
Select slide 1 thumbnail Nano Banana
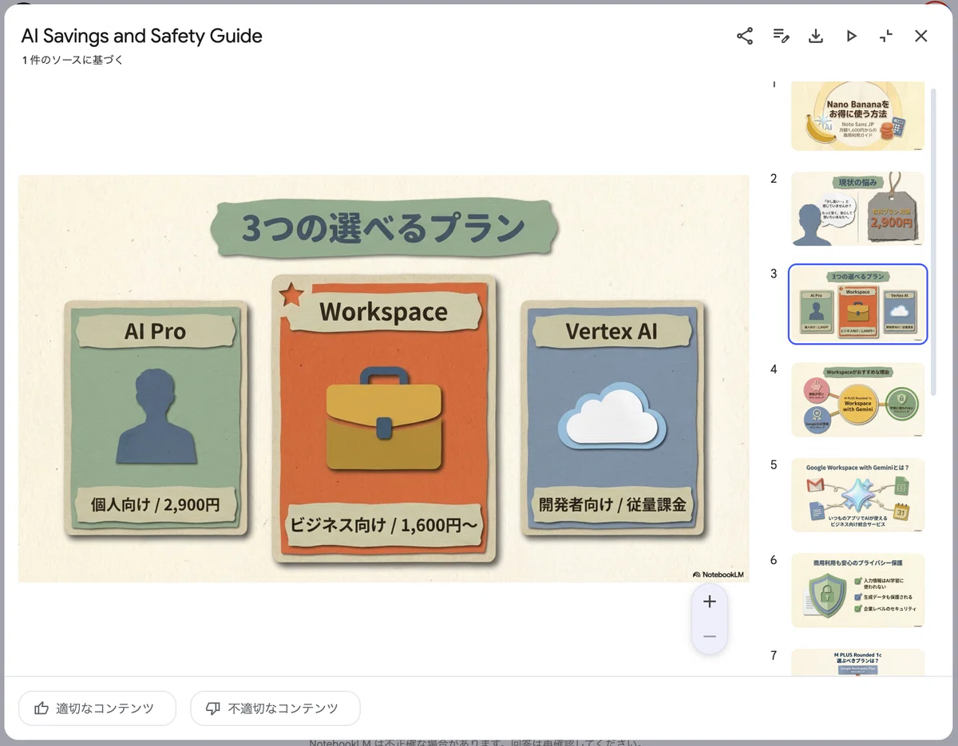[x=858, y=116]
